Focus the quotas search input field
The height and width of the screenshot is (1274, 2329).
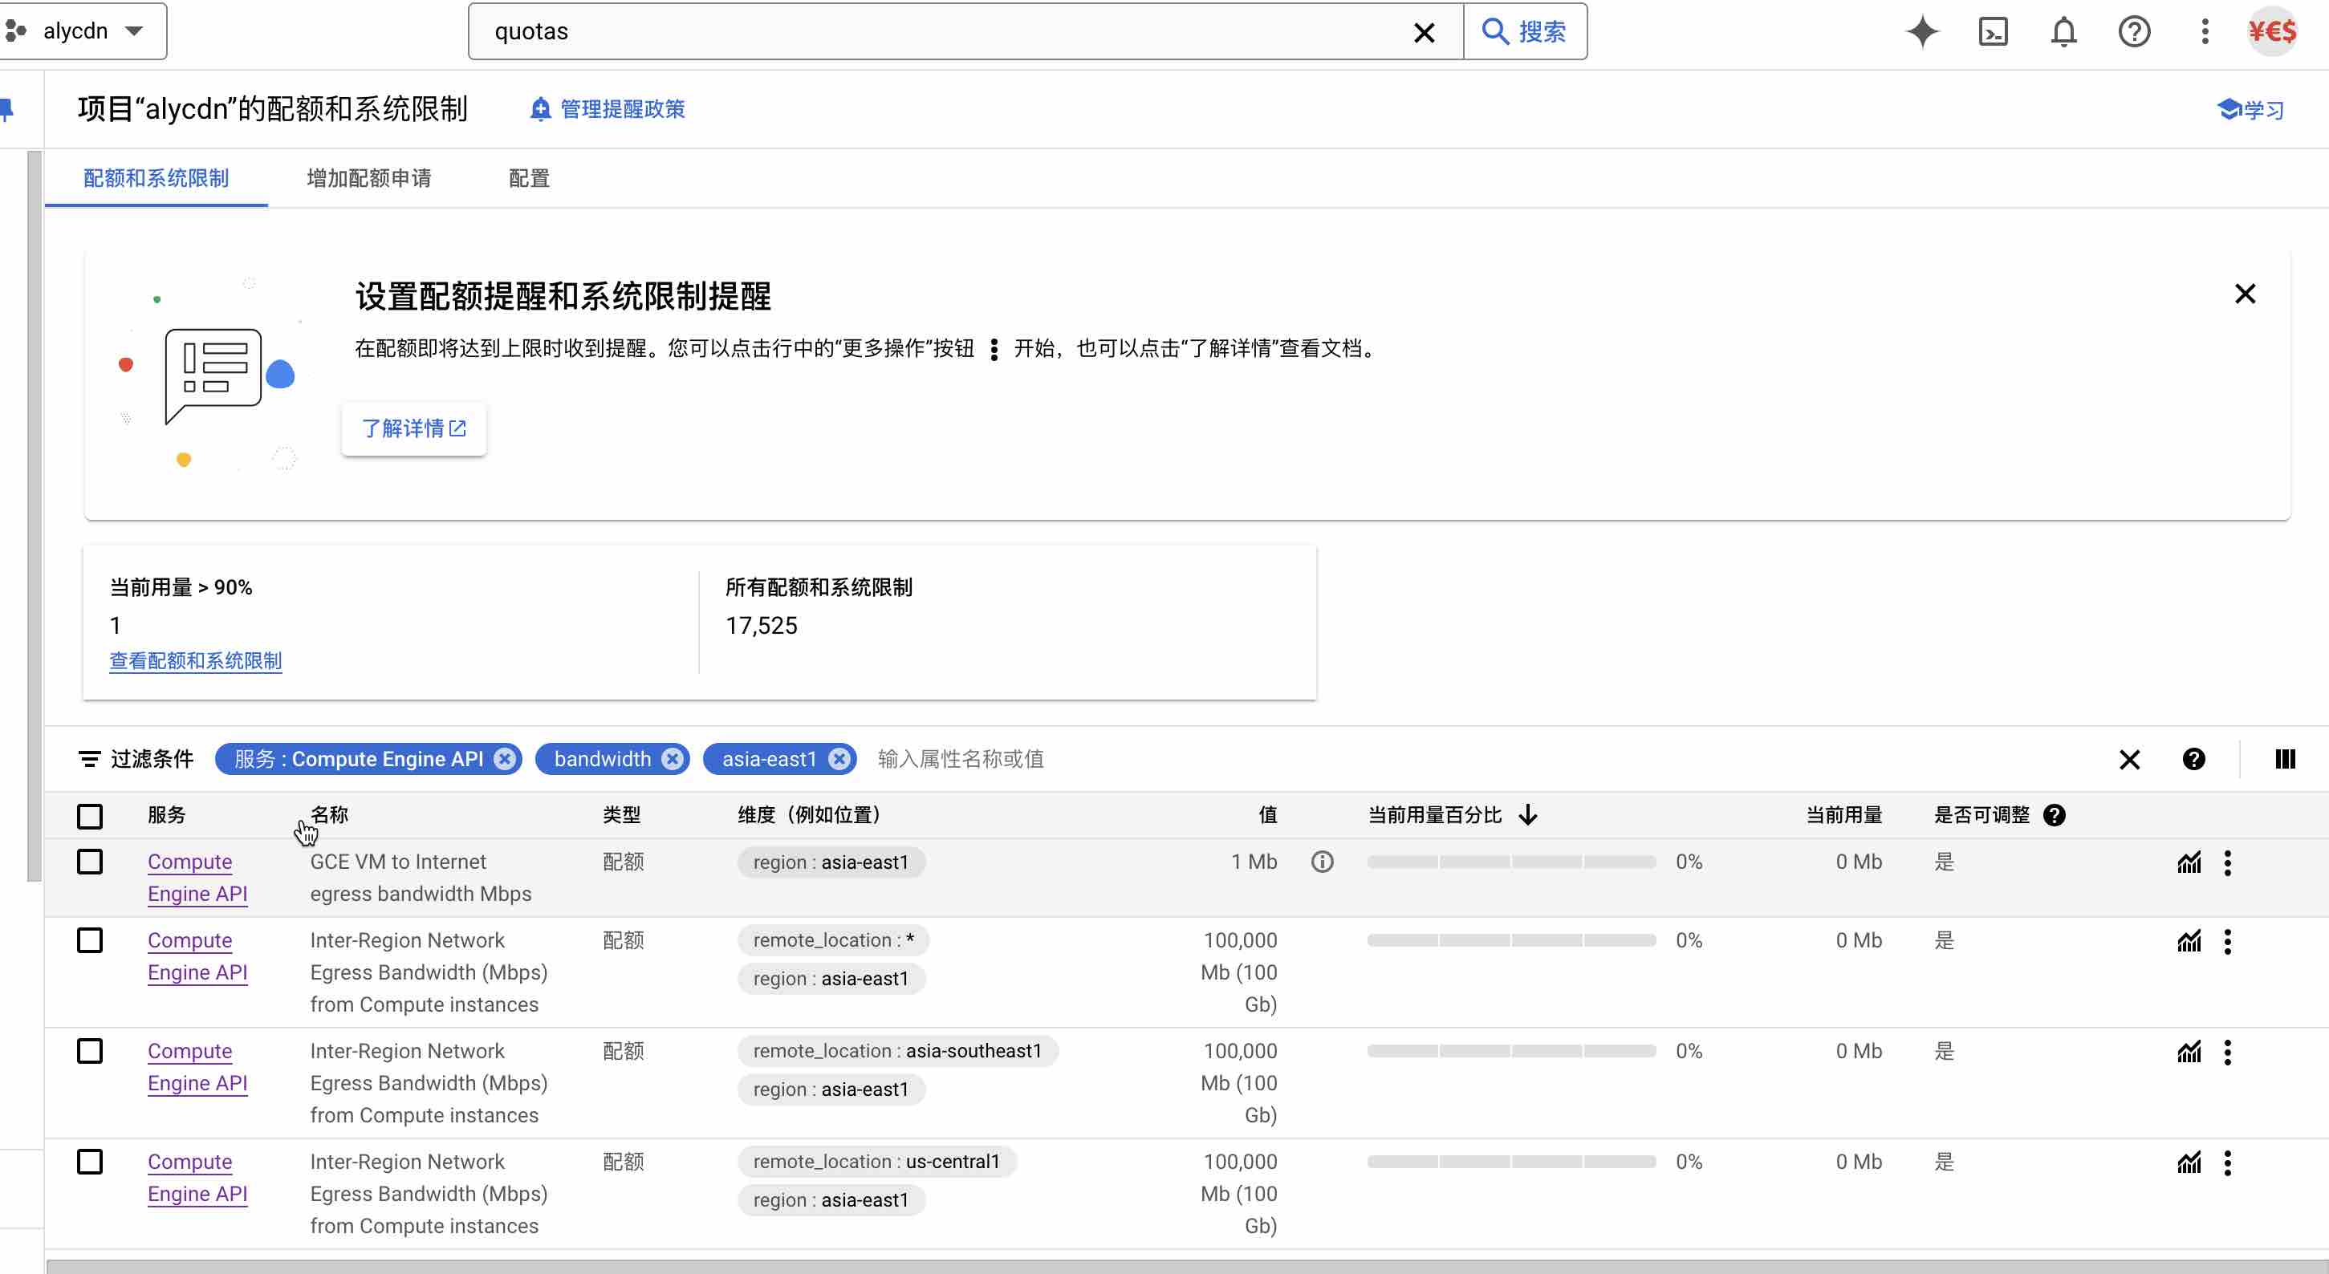(941, 31)
